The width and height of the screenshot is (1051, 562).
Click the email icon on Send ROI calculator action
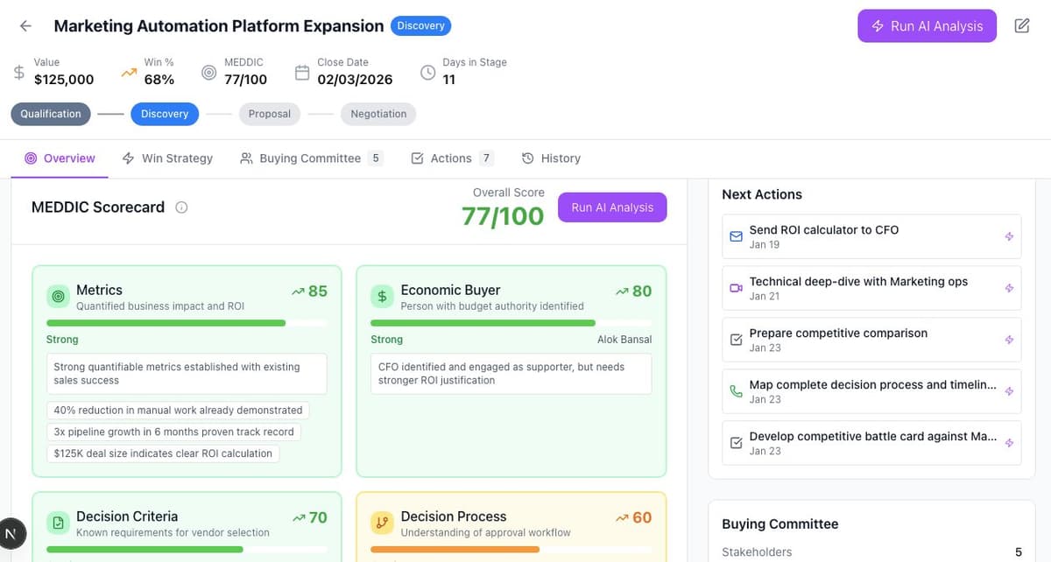(736, 235)
